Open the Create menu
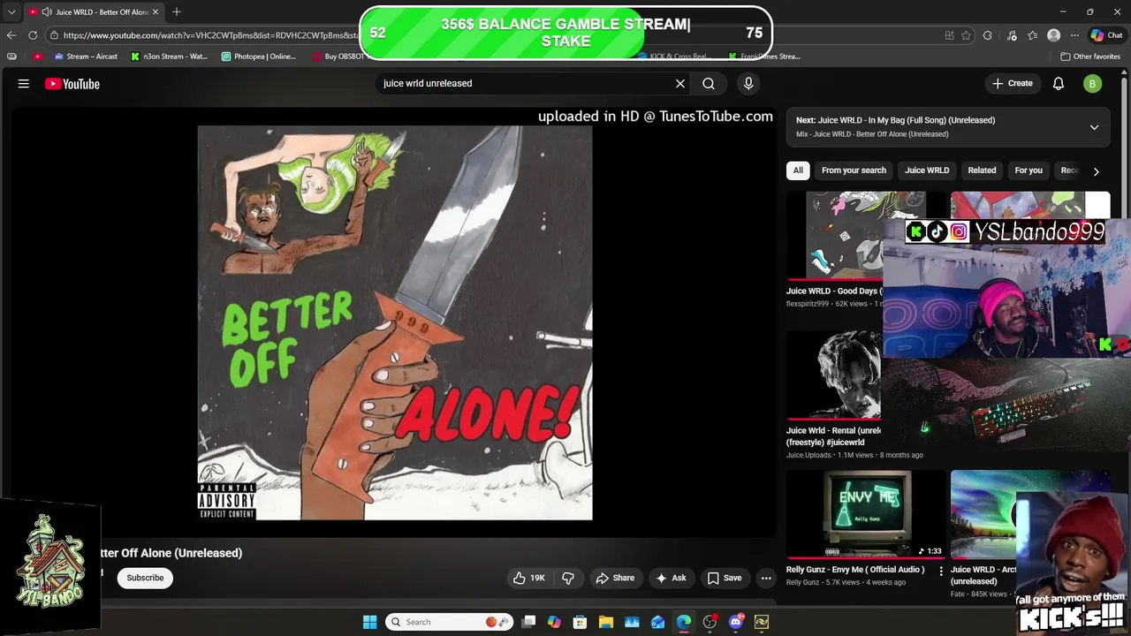 pos(1013,83)
